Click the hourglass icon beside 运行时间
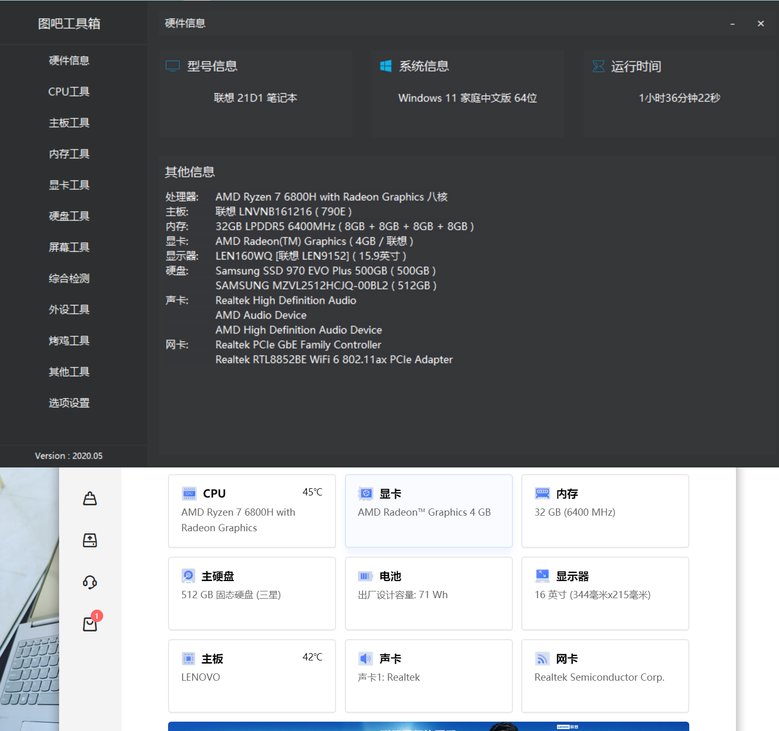This screenshot has width=779, height=731. (x=599, y=66)
